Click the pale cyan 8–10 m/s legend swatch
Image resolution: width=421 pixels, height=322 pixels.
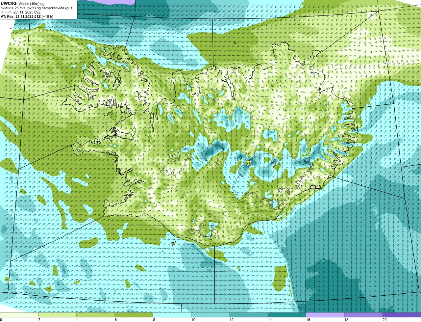pos(172,315)
